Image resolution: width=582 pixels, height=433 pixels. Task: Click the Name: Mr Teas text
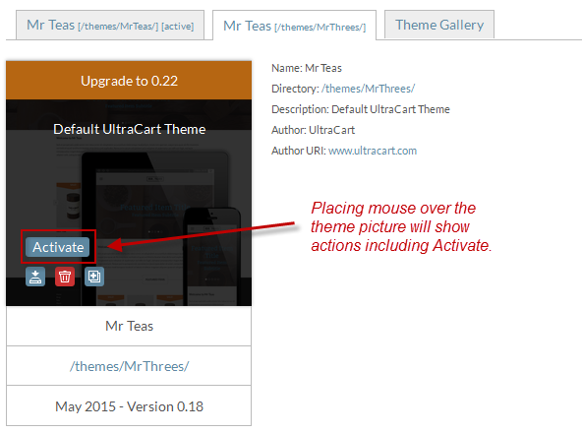[307, 68]
